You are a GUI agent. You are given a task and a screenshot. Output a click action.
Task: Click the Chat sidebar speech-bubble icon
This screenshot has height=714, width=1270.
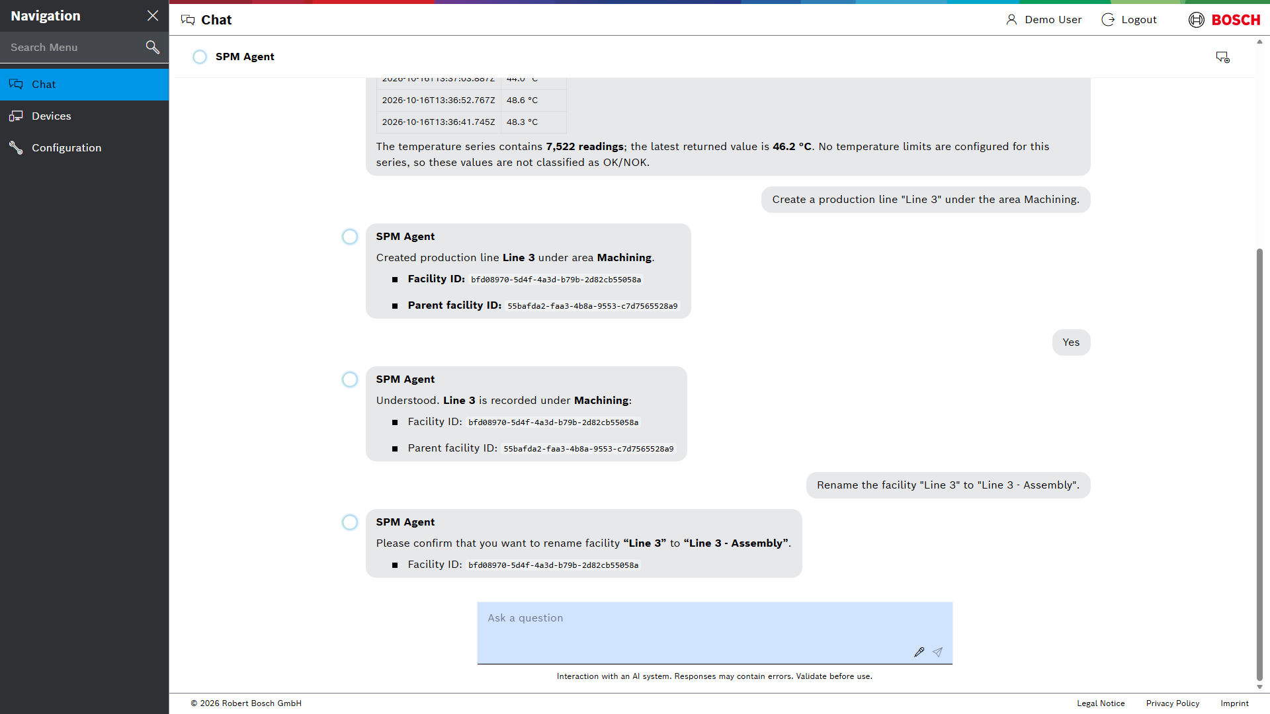[x=16, y=85]
